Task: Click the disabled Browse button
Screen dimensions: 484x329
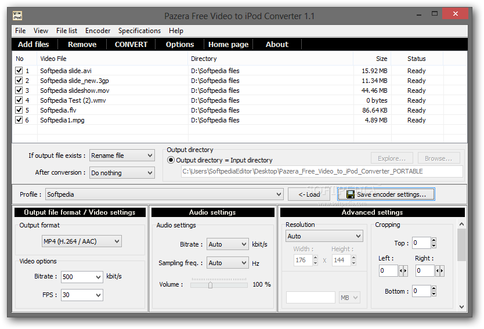Action: 439,158
